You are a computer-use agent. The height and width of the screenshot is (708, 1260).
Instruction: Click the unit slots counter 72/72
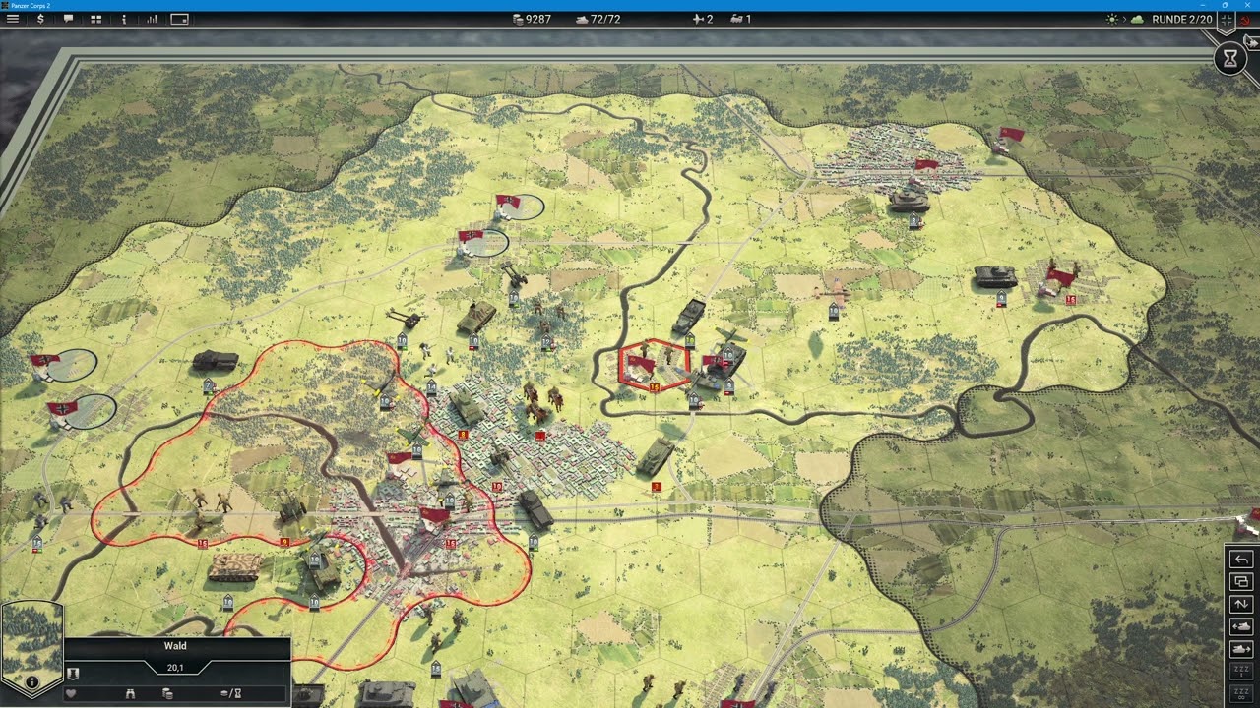(x=598, y=19)
